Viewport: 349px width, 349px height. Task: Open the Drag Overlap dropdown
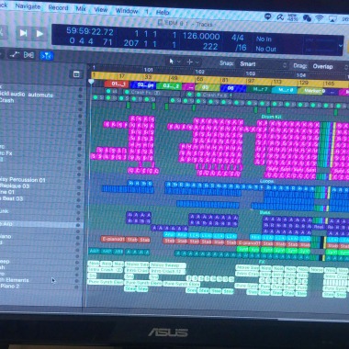coord(329,66)
